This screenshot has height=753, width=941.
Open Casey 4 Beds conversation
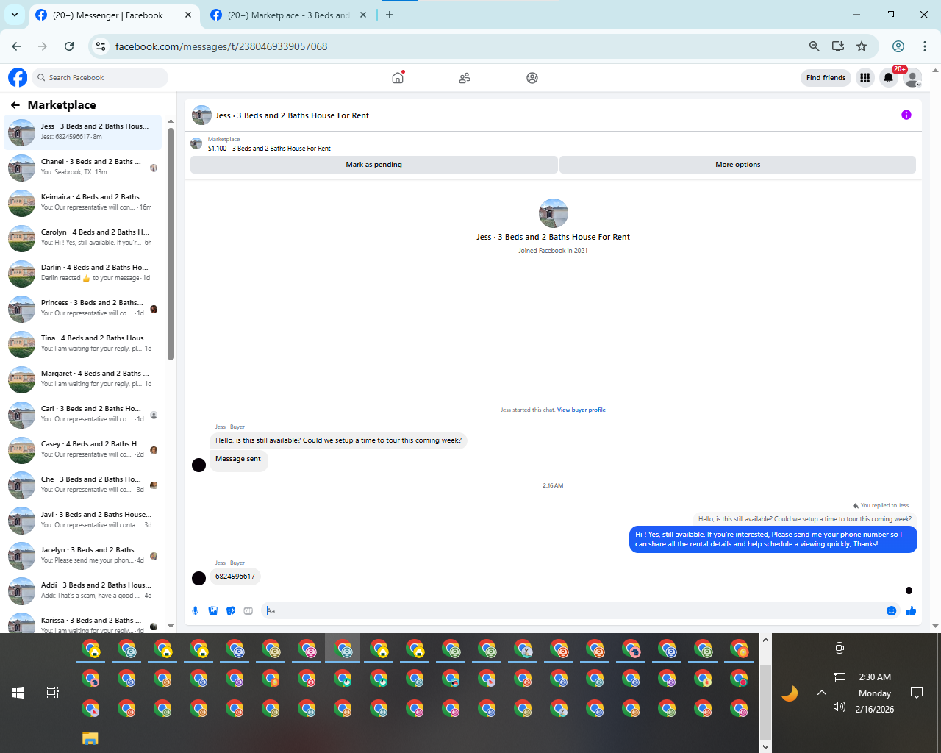[x=82, y=449]
